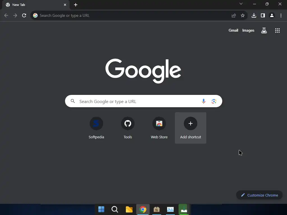Open the Softpedia shortcut
Screen dimensions: 287x215
coord(96,128)
